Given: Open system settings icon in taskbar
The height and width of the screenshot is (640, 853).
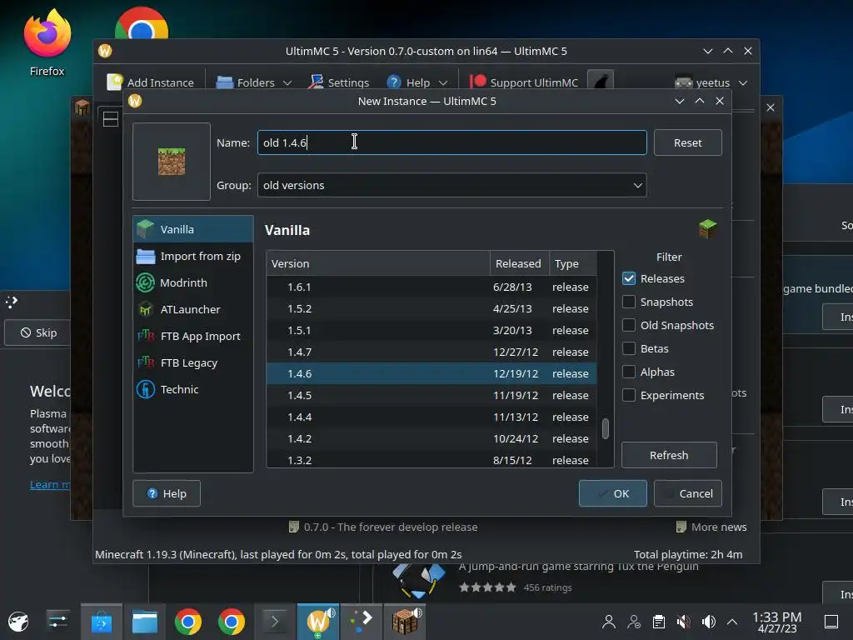Looking at the screenshot, I should (x=57, y=621).
